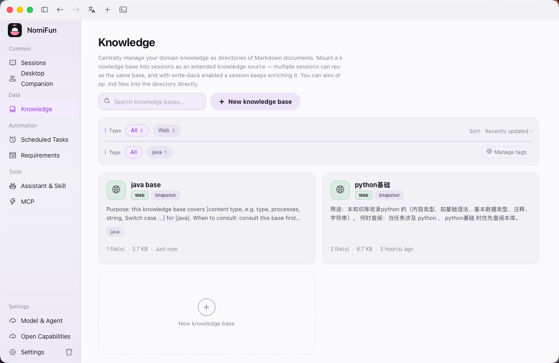This screenshot has height=363, width=559.
Task: Click the java base description text
Action: point(204,213)
